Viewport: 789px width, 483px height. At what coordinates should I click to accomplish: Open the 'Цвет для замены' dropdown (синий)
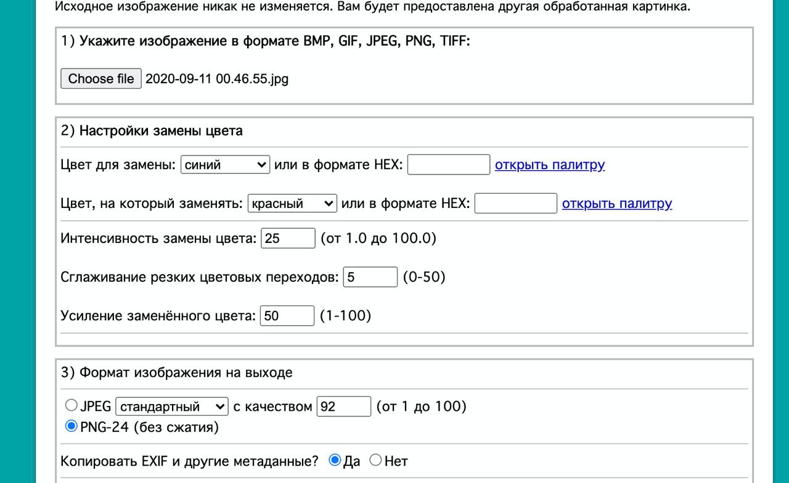(x=225, y=165)
